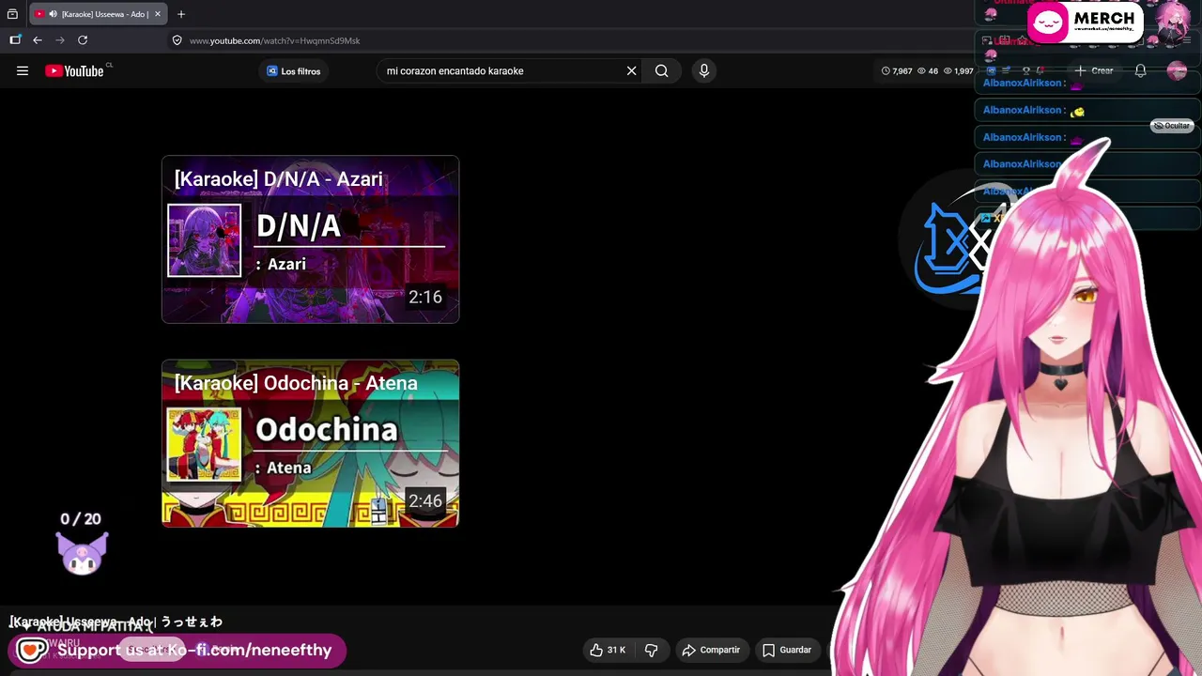Click the Odochina album cover art

click(205, 444)
